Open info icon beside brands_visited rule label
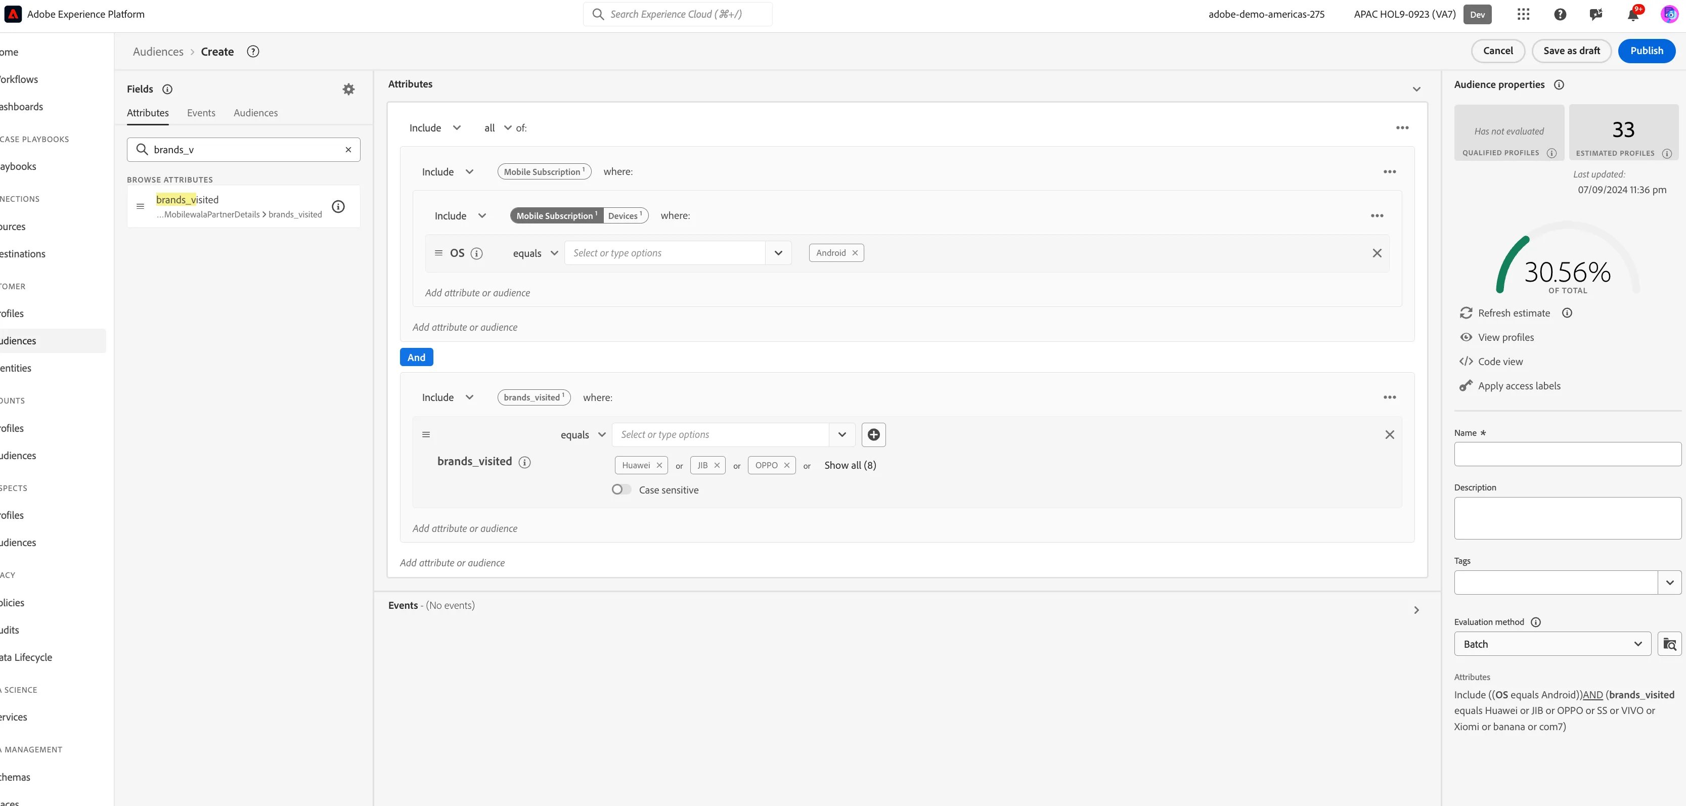The width and height of the screenshot is (1686, 806). click(524, 462)
